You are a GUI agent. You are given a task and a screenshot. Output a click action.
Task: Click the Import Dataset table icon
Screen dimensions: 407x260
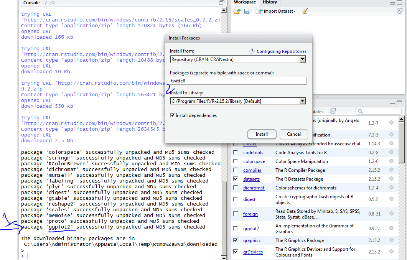click(x=259, y=11)
